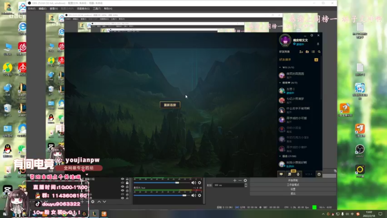The image size is (387, 218).
Task: Open the 好友请求 friend requests row
Action: [x=299, y=60]
